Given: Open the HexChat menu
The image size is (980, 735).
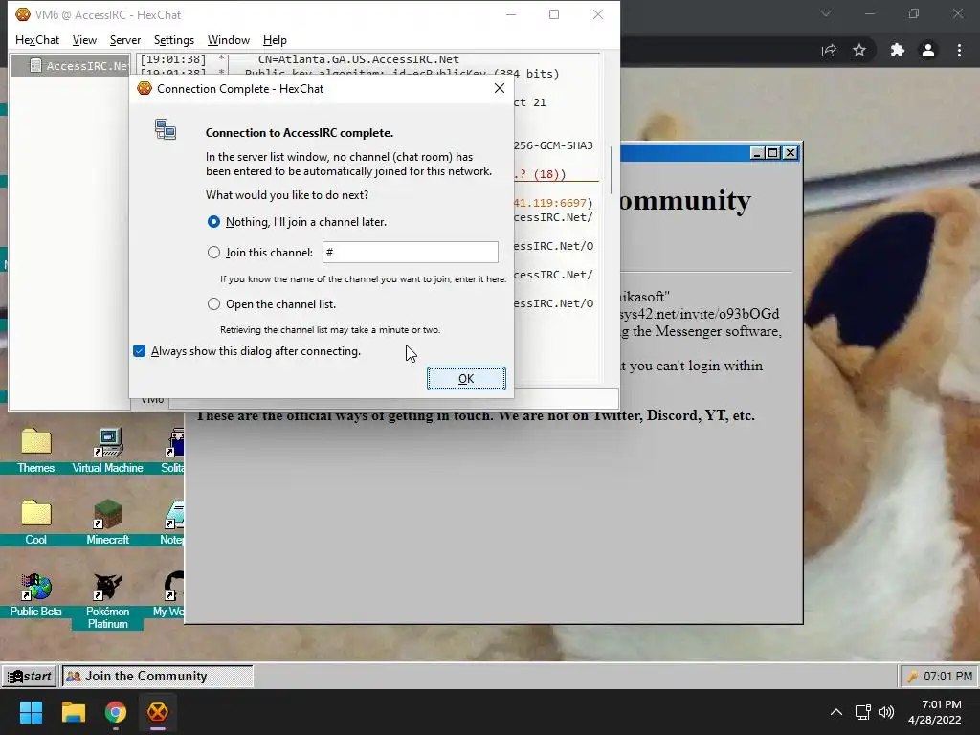Looking at the screenshot, I should click(x=37, y=40).
